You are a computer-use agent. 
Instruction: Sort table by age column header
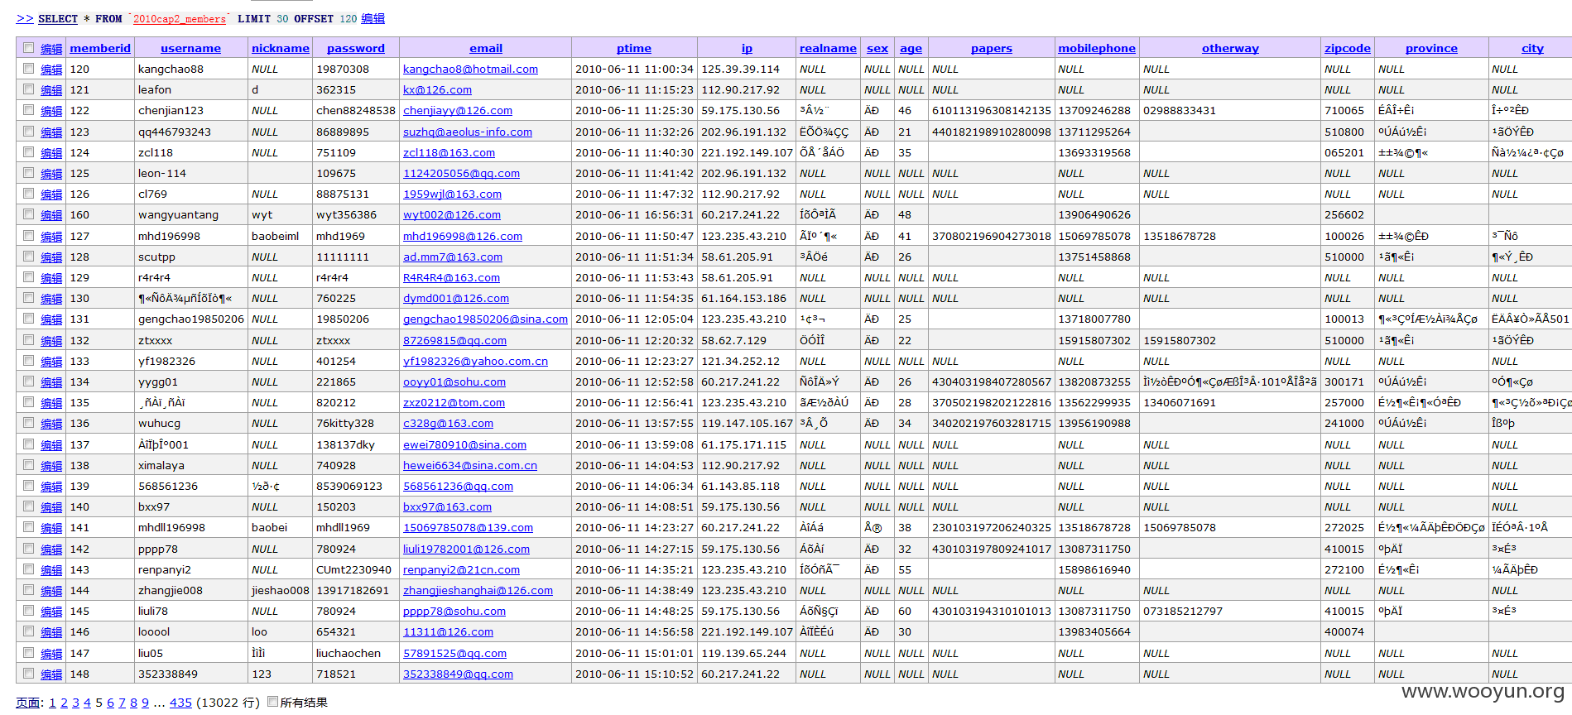(x=911, y=49)
